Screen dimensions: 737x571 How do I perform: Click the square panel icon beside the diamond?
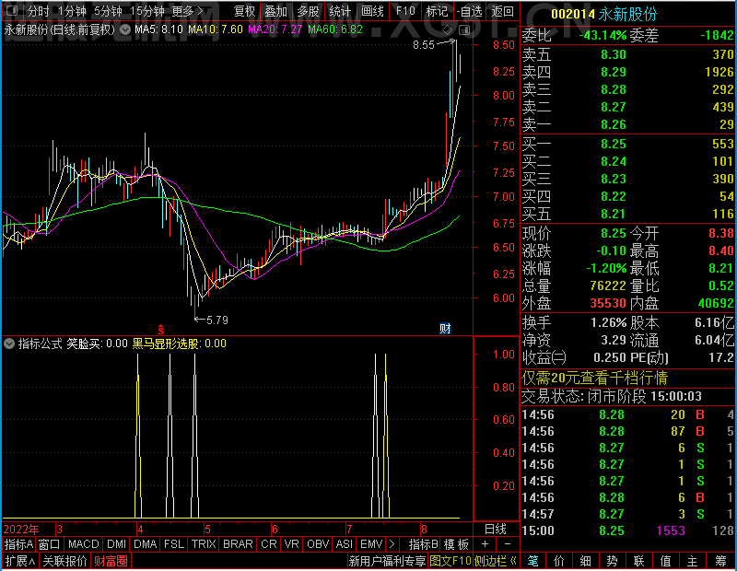[x=464, y=30]
